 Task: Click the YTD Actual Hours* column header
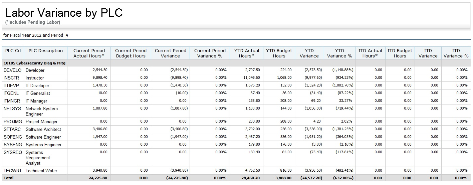tap(246, 53)
